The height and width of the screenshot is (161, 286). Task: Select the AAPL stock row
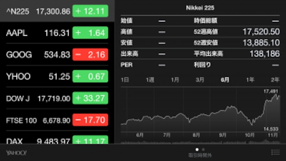57,33
